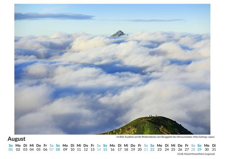Select Friday 13 in the calendar
Image resolution: width=225 pixels, height=159 pixels.
click(92, 147)
